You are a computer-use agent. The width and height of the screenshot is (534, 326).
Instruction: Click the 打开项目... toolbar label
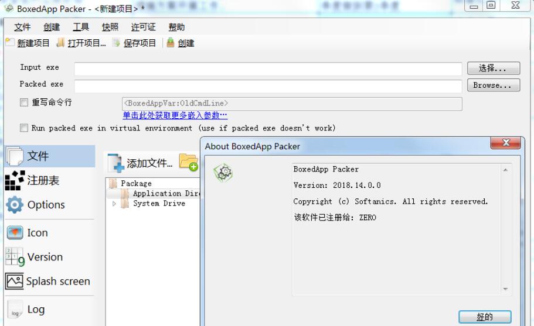click(x=87, y=43)
